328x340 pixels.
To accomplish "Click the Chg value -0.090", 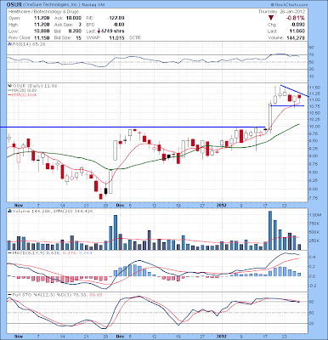I will tap(298, 25).
